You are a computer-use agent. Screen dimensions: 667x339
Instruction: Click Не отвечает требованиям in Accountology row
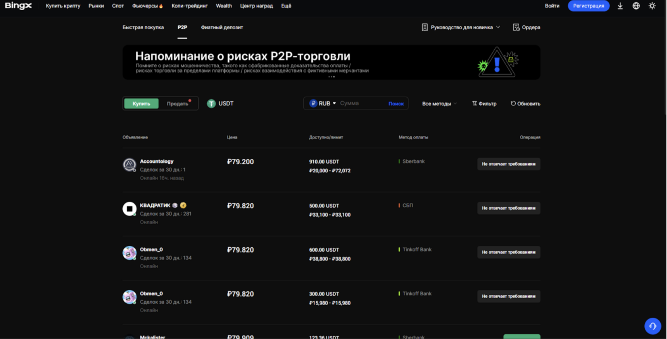click(x=509, y=164)
